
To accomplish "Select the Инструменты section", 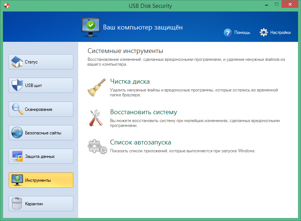I will 41,180.
